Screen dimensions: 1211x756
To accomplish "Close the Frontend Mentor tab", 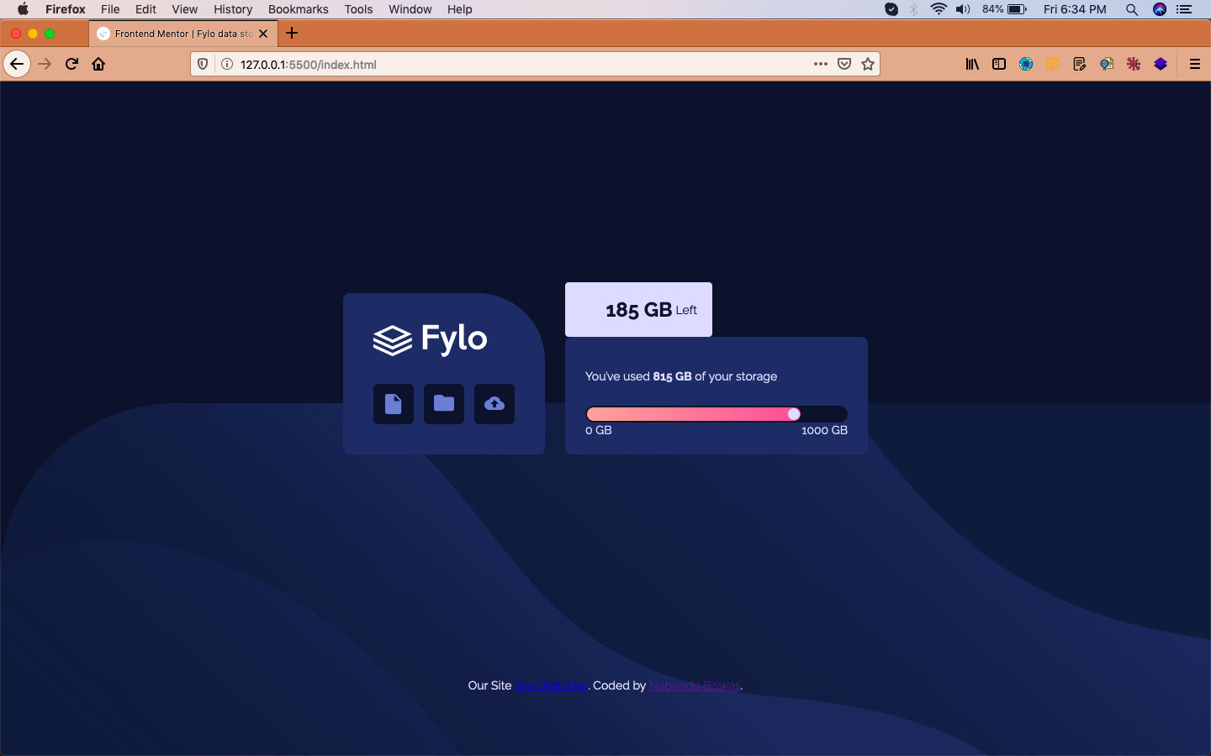I will 263,34.
